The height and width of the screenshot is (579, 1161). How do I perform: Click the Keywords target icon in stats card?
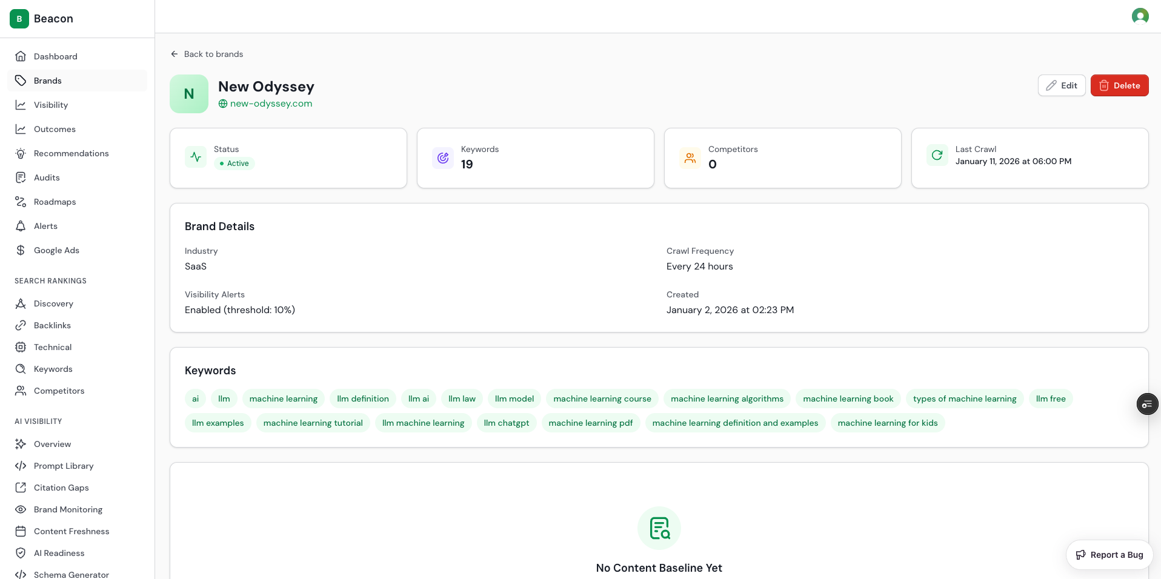[x=443, y=157]
